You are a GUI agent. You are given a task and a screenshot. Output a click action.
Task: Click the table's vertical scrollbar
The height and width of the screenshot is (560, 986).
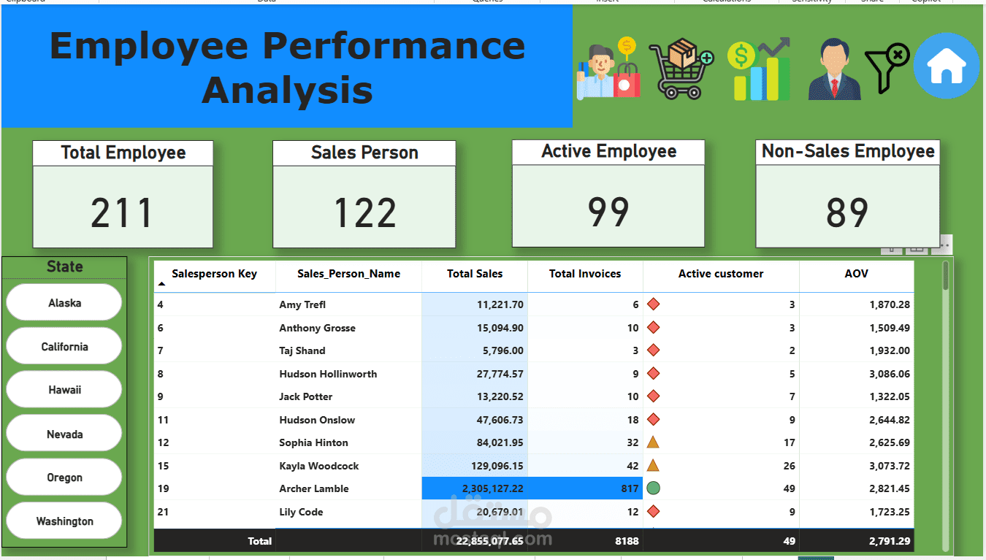click(946, 405)
